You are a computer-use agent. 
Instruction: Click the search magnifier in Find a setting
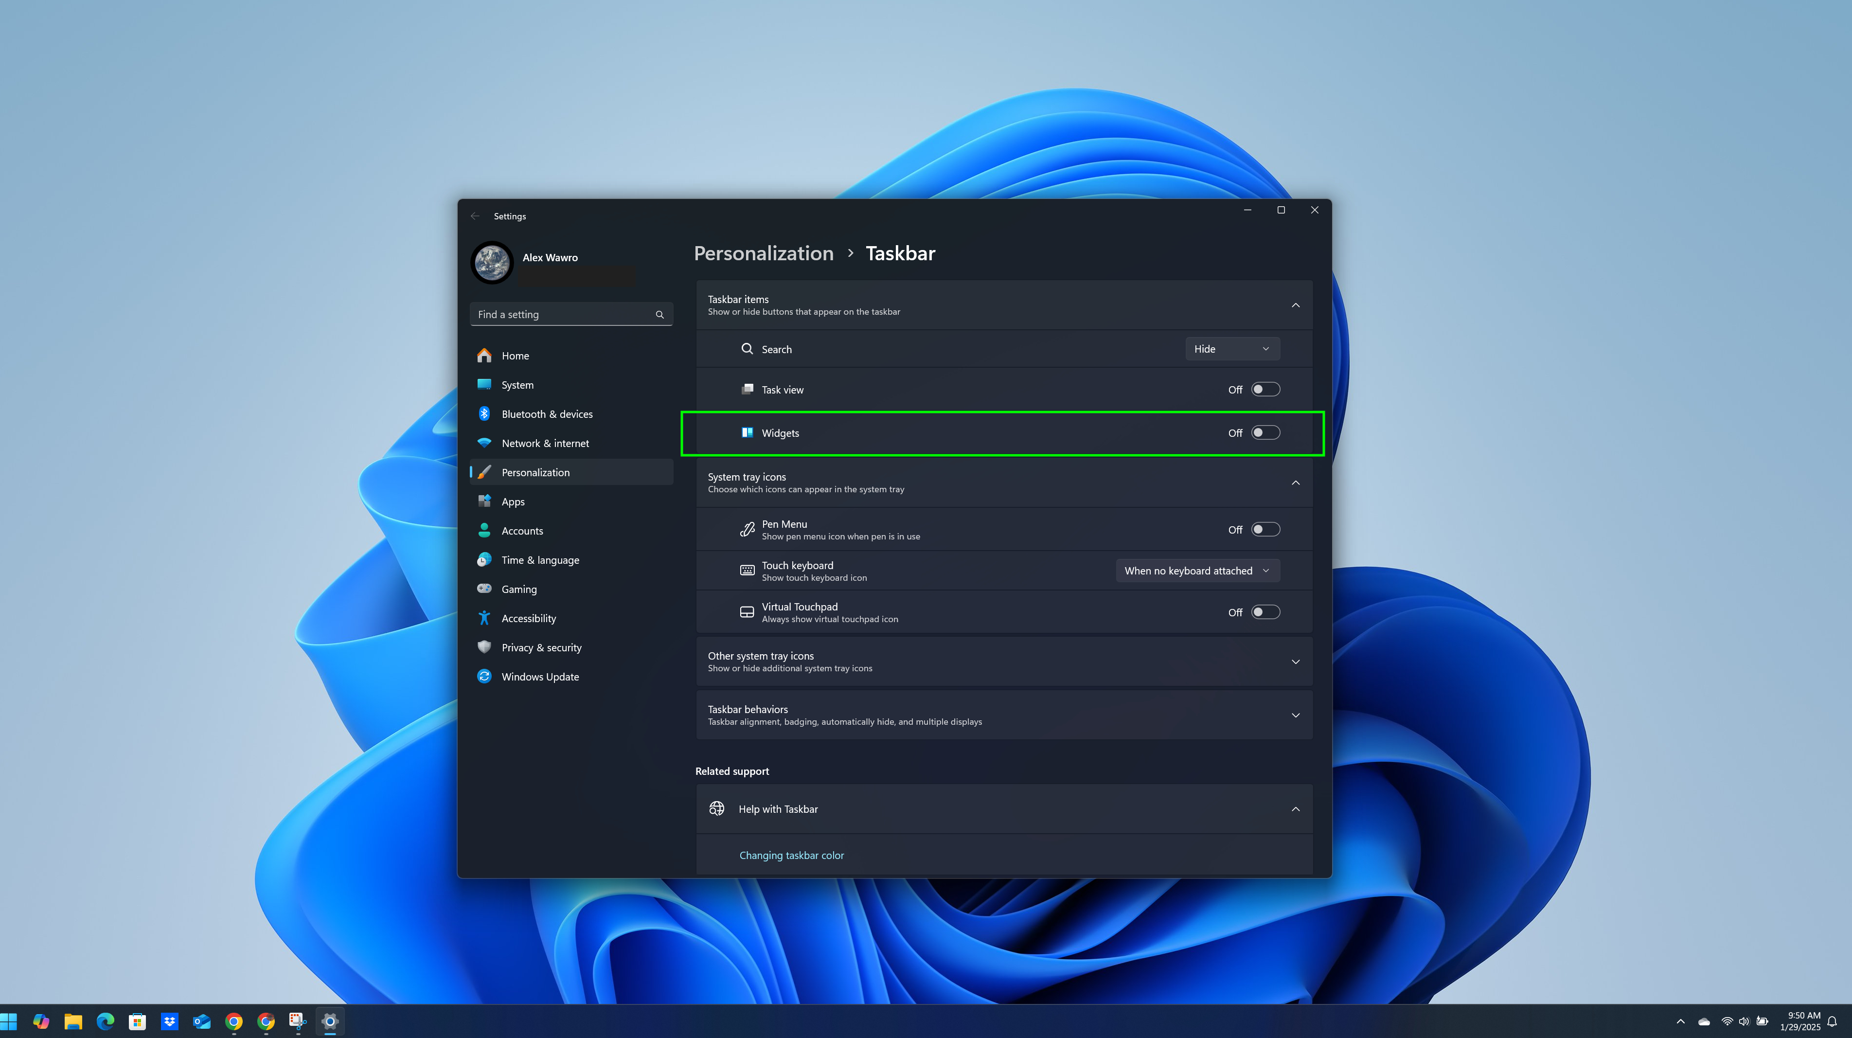pos(659,315)
